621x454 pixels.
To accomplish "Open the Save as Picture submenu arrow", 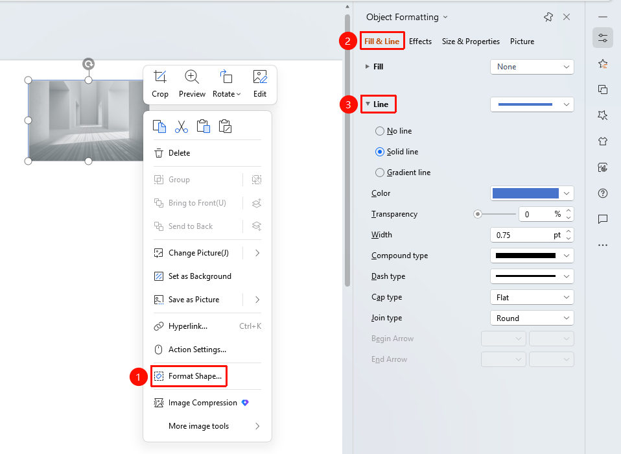I will coord(257,300).
